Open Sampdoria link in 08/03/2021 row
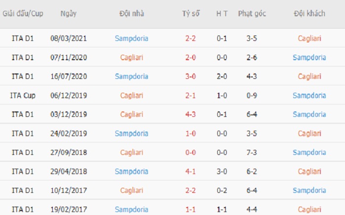The height and width of the screenshot is (215, 345). [132, 38]
